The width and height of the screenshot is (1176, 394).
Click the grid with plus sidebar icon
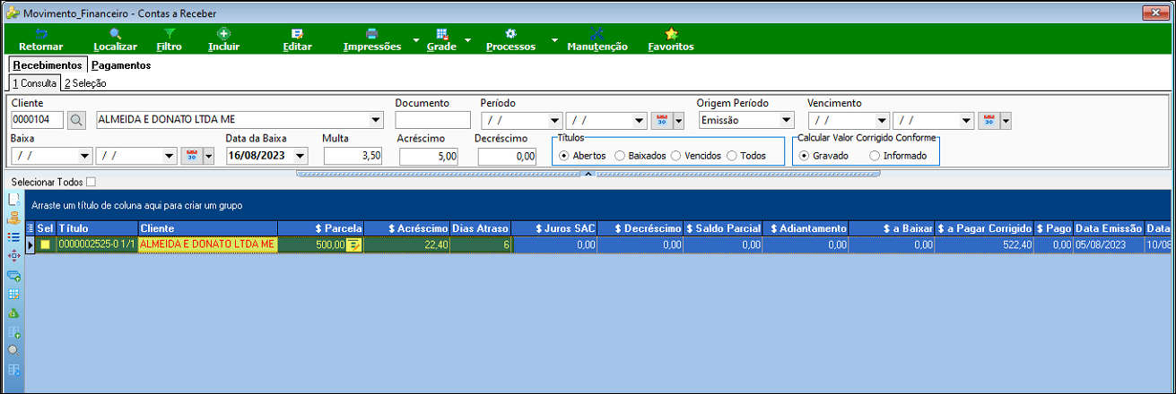coord(13,332)
